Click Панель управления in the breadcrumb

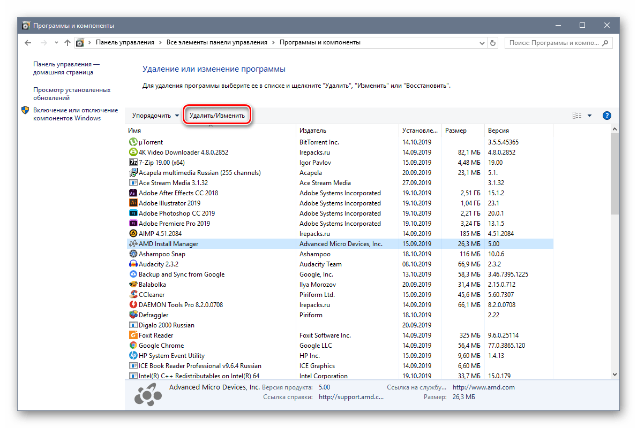click(125, 42)
